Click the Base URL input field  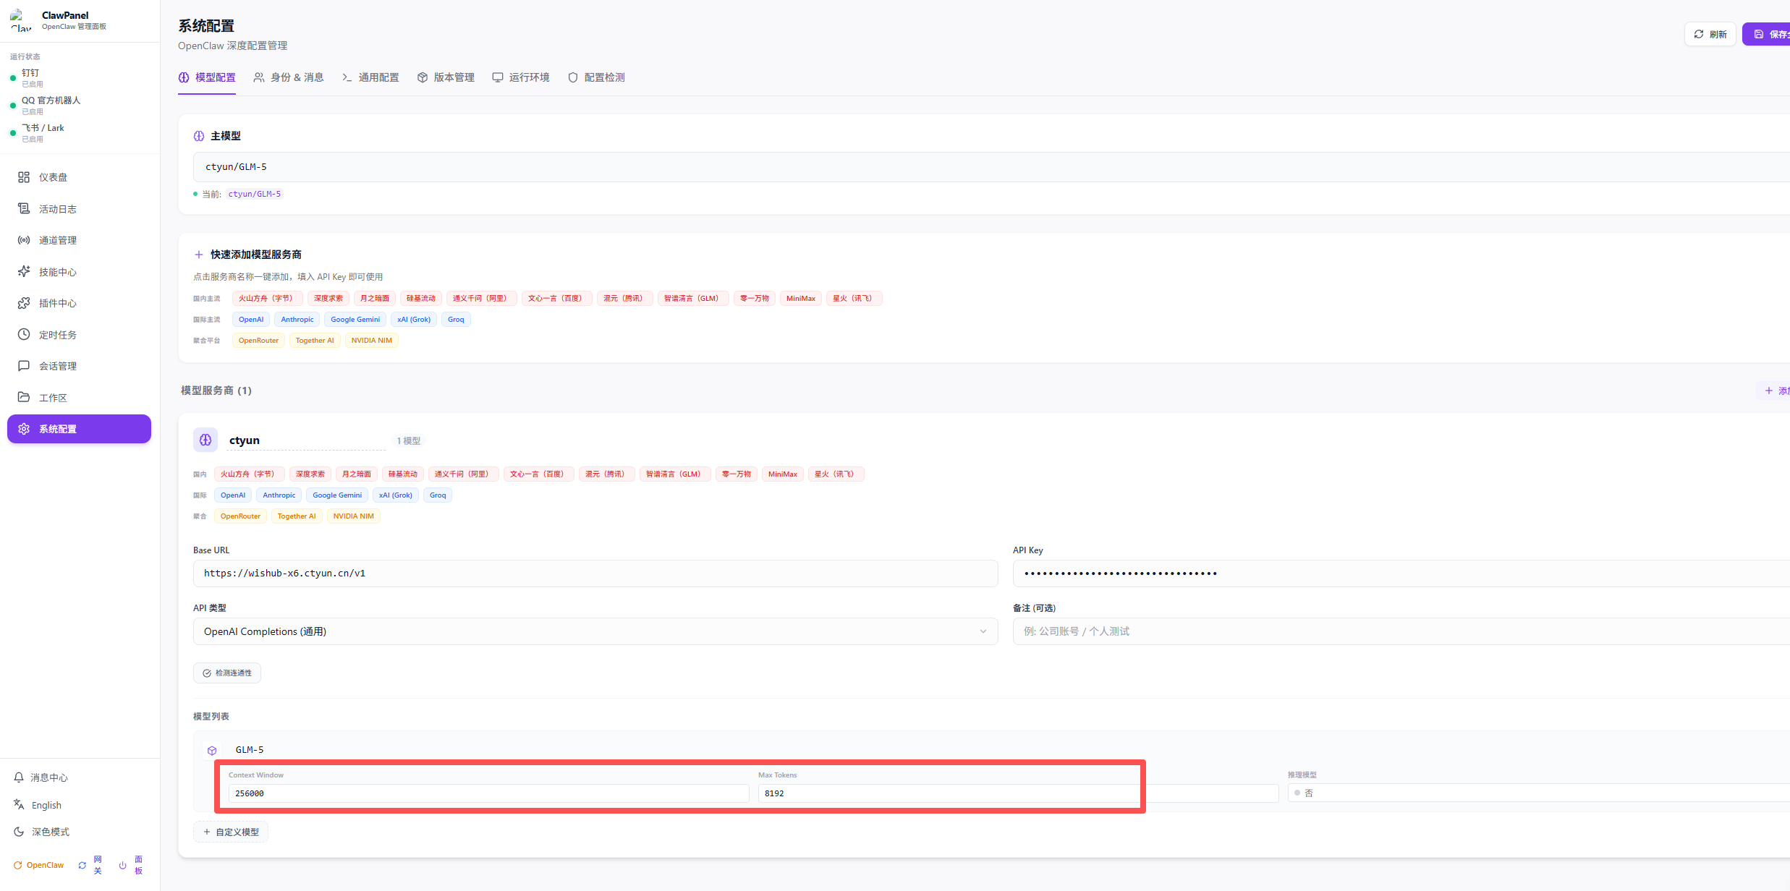click(x=595, y=574)
